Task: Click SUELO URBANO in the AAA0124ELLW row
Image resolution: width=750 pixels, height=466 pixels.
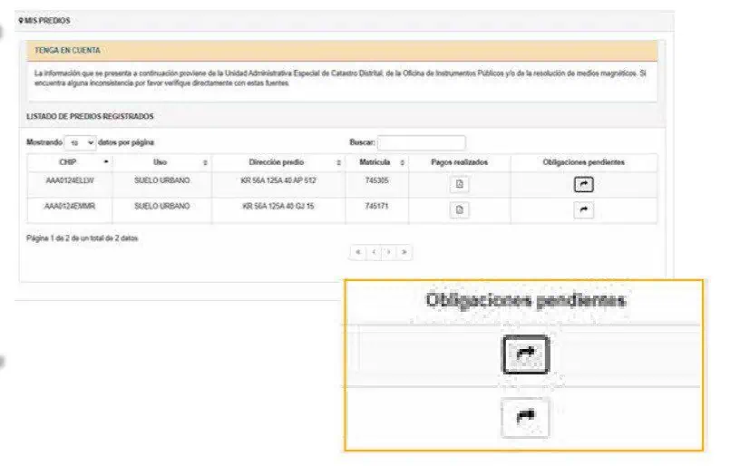Action: tap(162, 180)
